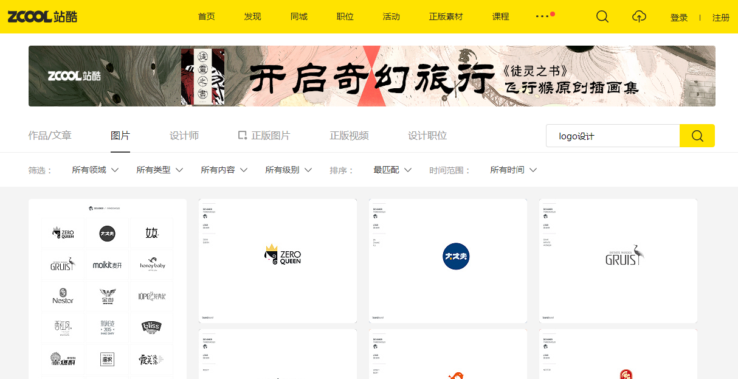Switch to the 正版图片 tab
This screenshot has width=738, height=379.
pyautogui.click(x=264, y=135)
